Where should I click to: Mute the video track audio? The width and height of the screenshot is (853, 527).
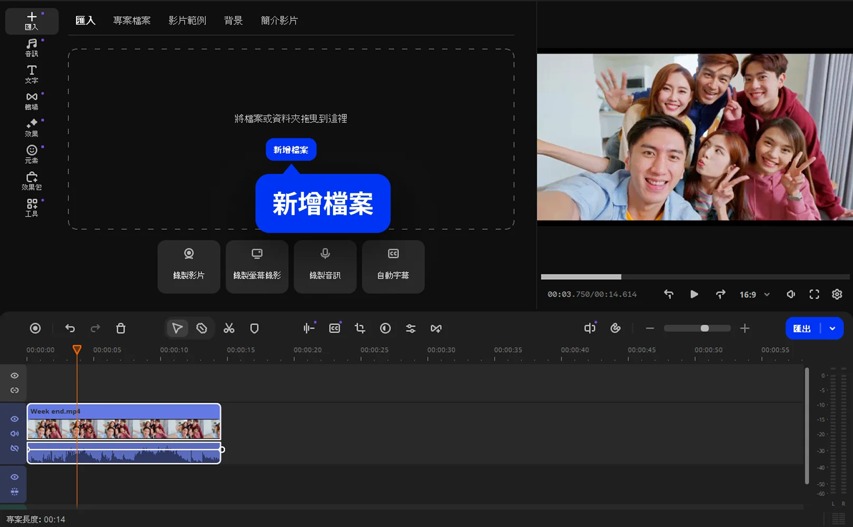15,434
